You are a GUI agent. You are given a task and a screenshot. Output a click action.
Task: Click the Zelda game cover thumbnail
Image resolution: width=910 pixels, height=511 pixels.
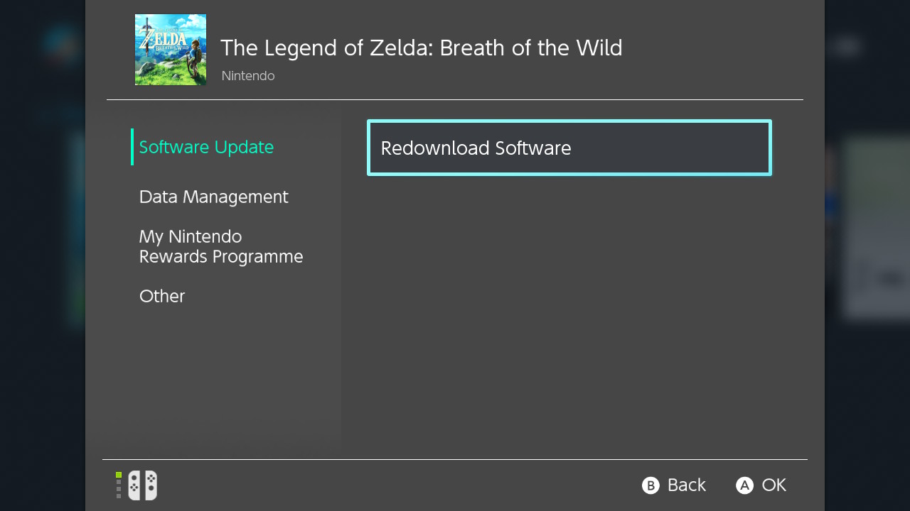pos(171,50)
